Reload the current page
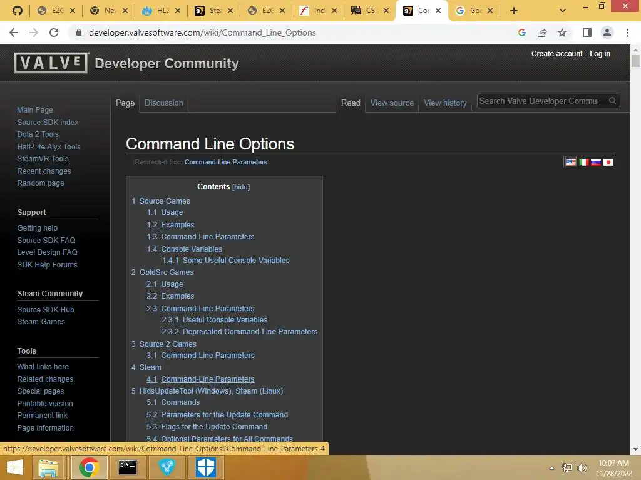The width and height of the screenshot is (641, 480). 54,32
